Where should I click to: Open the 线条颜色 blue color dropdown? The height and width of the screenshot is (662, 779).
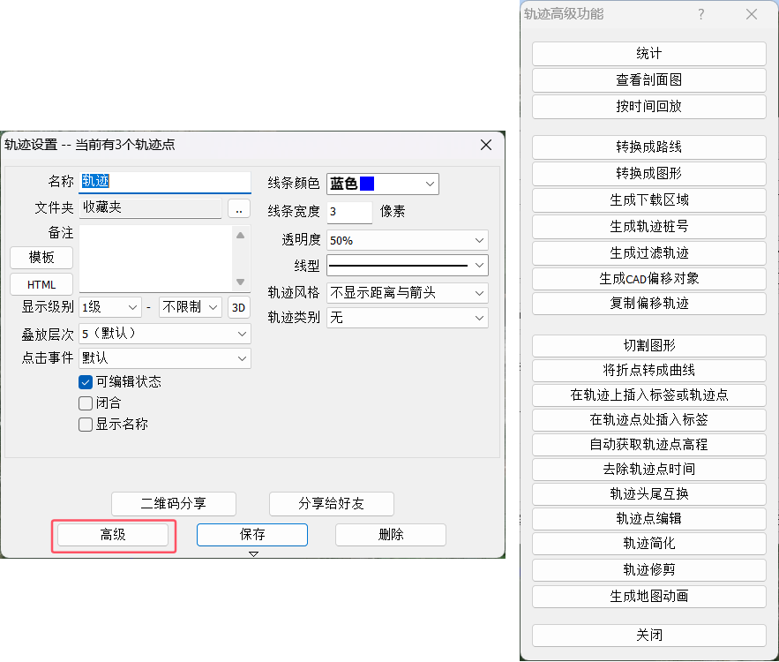(x=382, y=184)
